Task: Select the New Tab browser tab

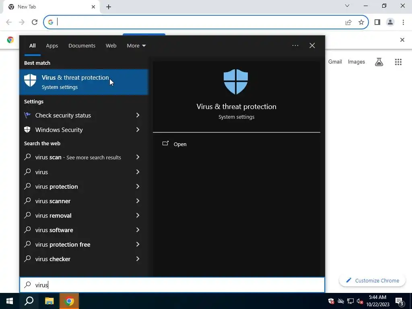Action: [x=51, y=7]
